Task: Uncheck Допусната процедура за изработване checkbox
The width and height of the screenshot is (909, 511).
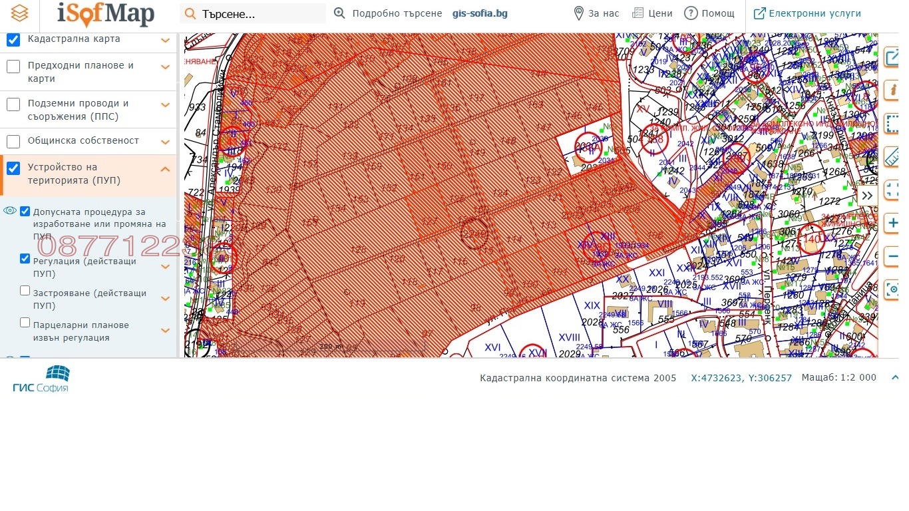Action: [25, 212]
